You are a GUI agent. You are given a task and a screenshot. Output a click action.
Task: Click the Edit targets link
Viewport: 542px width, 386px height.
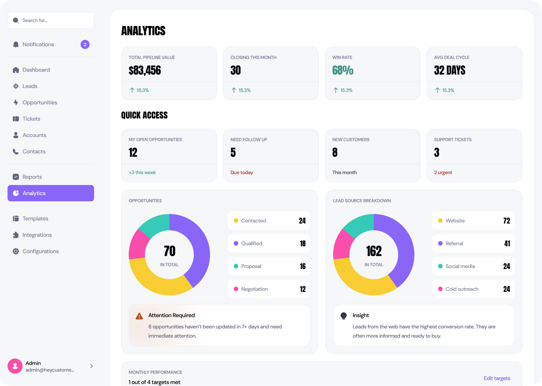(x=497, y=378)
